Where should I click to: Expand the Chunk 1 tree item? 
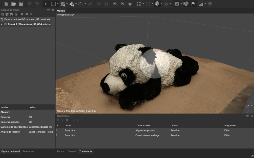2,24
